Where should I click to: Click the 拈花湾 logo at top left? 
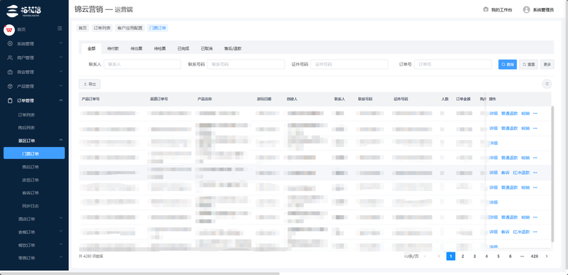[x=24, y=11]
